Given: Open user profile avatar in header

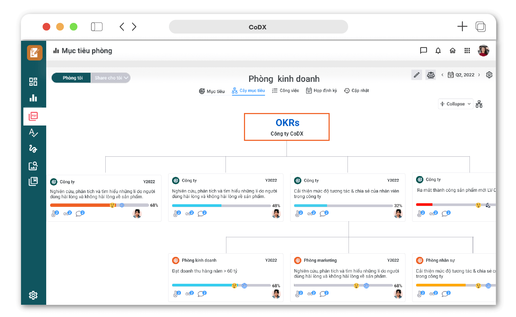Looking at the screenshot, I should tap(483, 50).
